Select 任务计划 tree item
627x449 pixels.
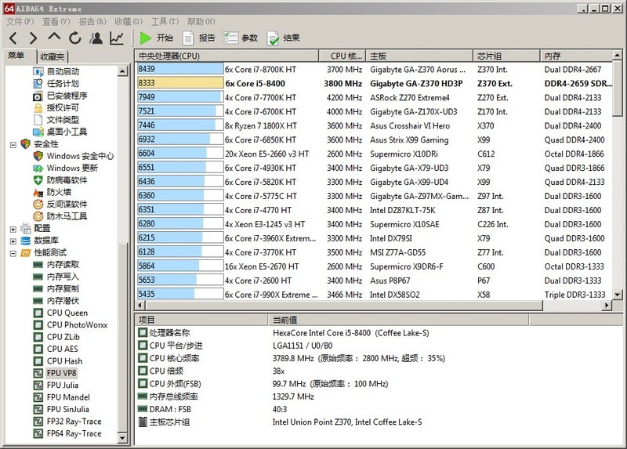63,83
